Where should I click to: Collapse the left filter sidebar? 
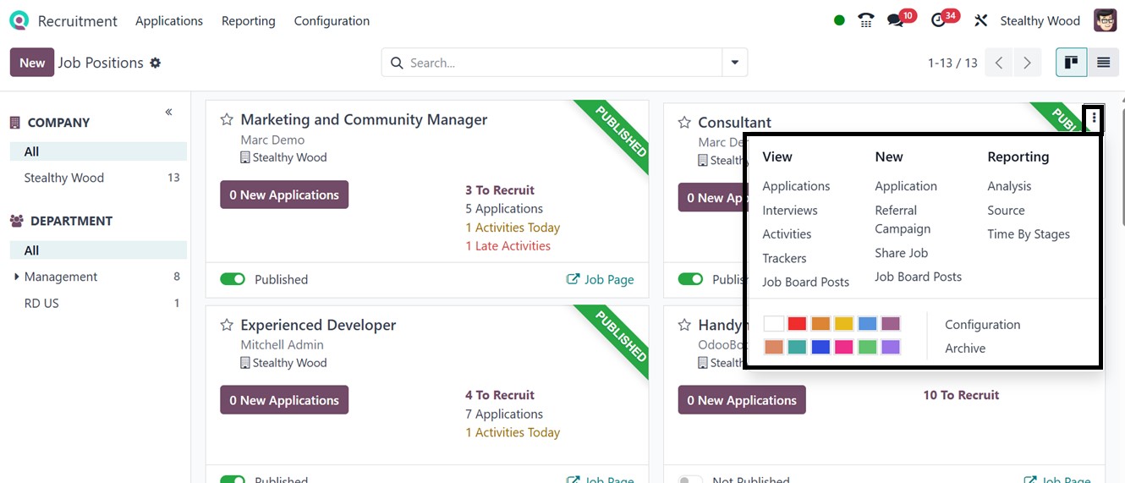point(168,112)
